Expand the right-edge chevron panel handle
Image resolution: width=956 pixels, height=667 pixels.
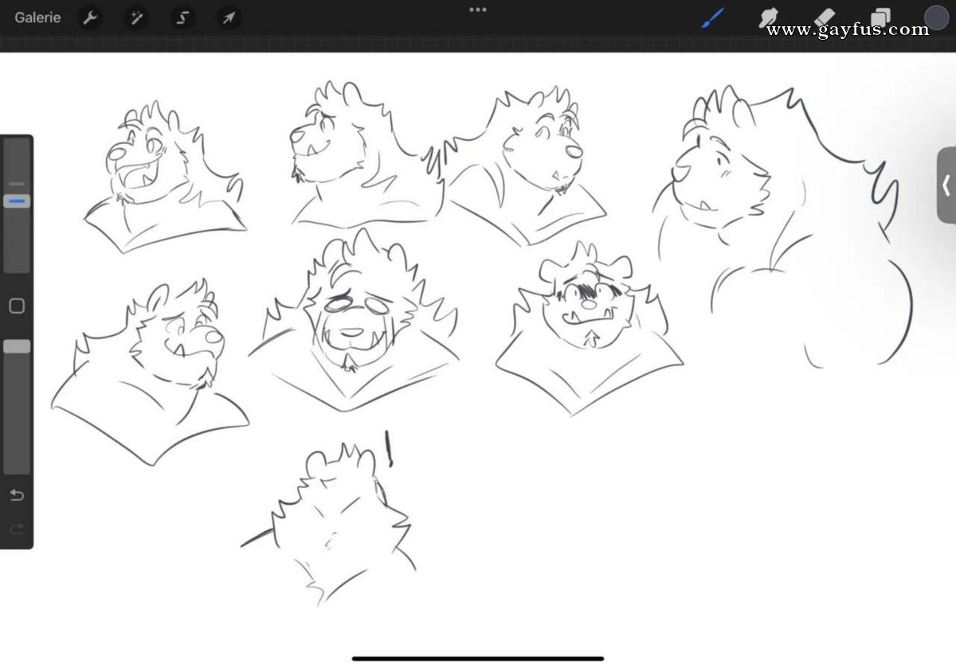click(946, 185)
